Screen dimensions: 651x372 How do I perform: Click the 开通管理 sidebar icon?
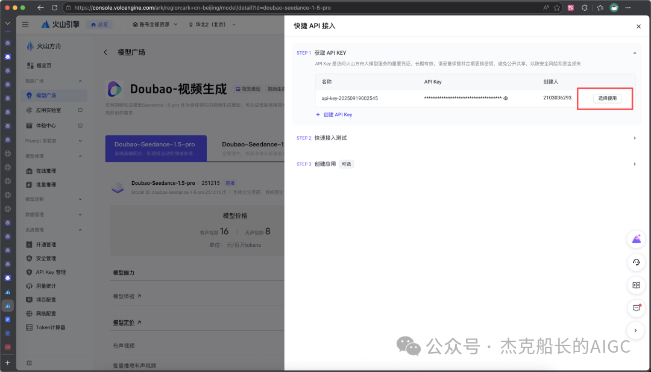tap(29, 244)
